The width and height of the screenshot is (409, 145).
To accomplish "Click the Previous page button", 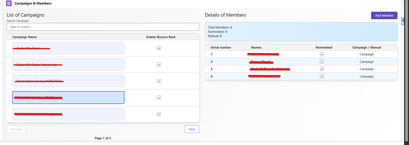I will (x=16, y=129).
